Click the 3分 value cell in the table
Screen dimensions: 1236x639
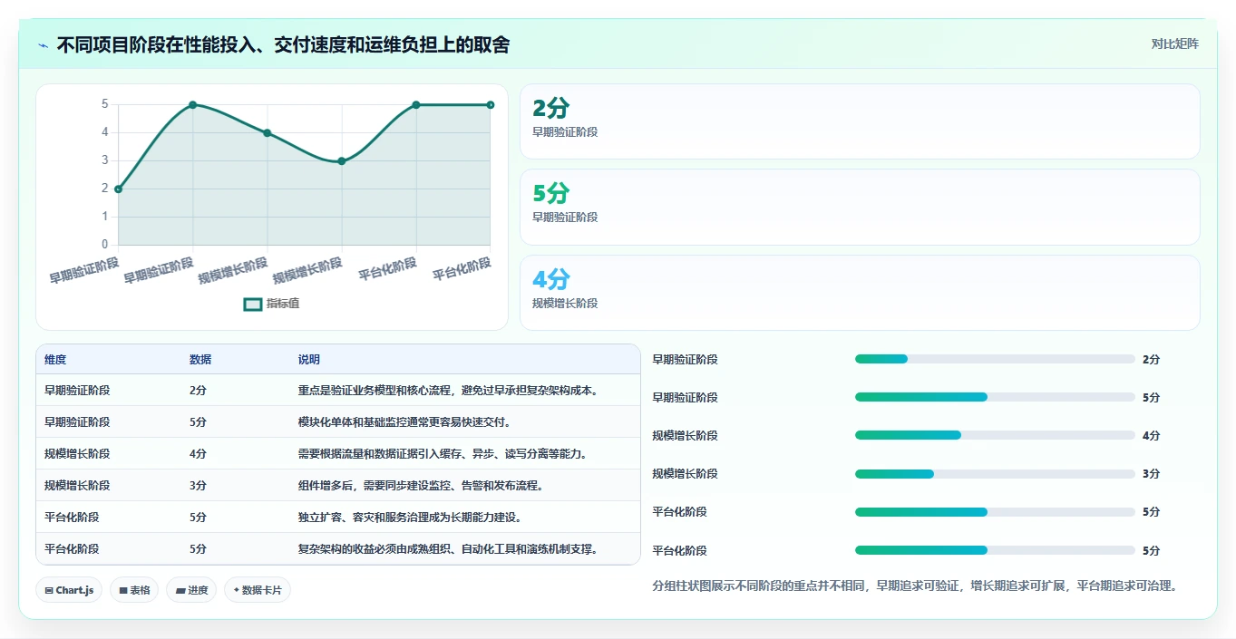point(198,486)
